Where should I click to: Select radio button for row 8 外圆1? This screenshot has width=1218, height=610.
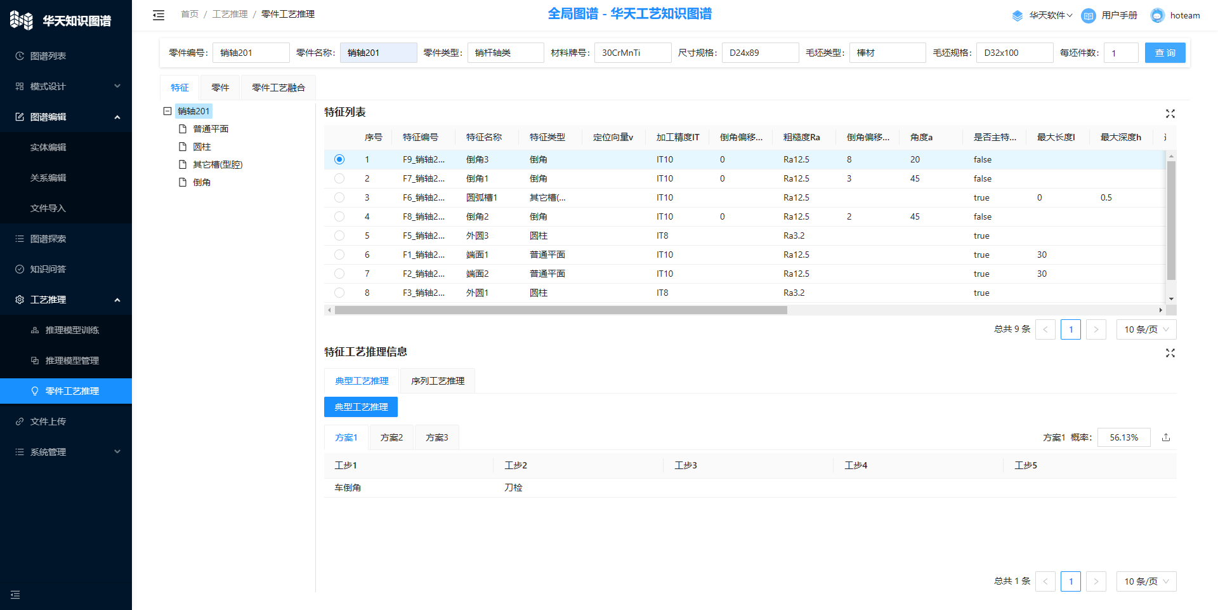(x=339, y=293)
